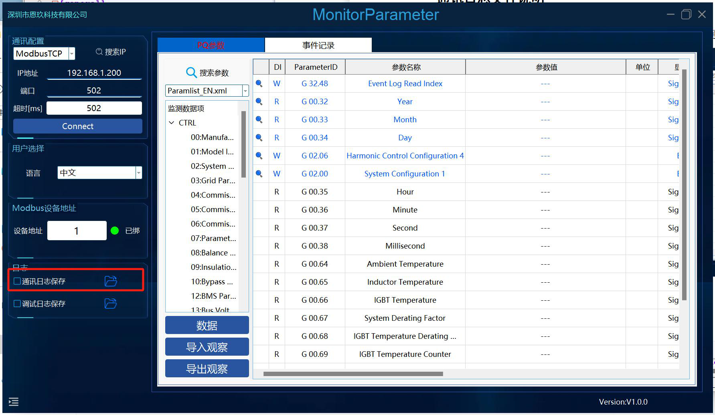Open the ModbusTCP protocol dropdown
The width and height of the screenshot is (715, 415).
[72, 53]
